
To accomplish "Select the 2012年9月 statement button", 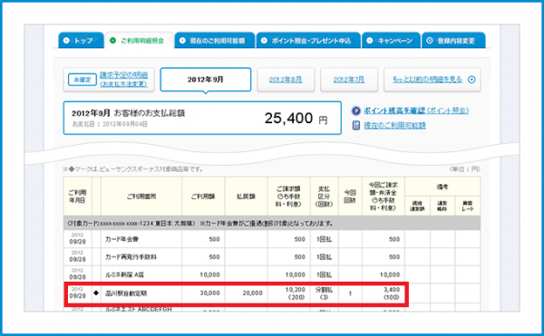I will (206, 80).
